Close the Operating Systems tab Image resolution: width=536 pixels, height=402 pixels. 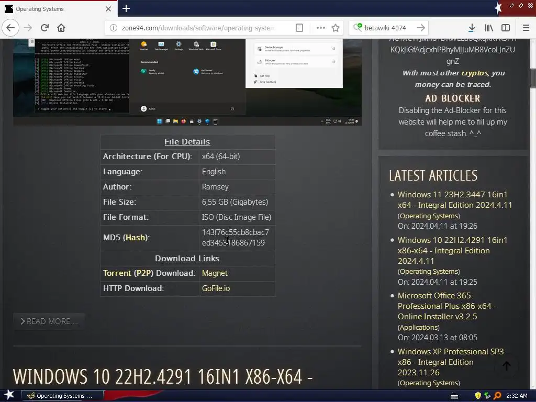coord(108,9)
